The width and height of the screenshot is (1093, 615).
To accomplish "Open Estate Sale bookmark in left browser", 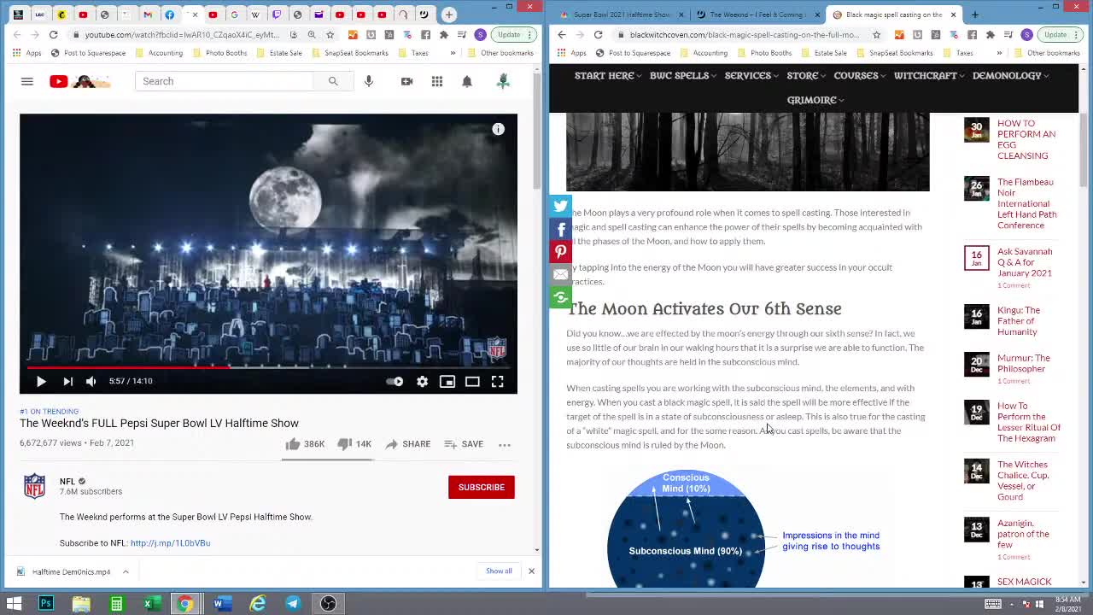I will [279, 53].
